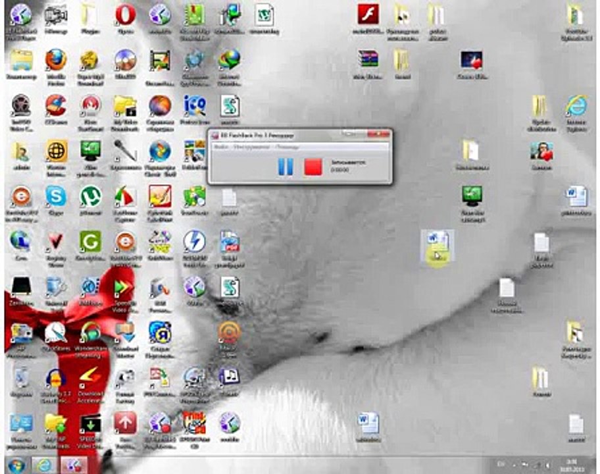Image resolution: width=600 pixels, height=474 pixels.
Task: Select the blue Я application shortcut
Action: click(x=160, y=332)
